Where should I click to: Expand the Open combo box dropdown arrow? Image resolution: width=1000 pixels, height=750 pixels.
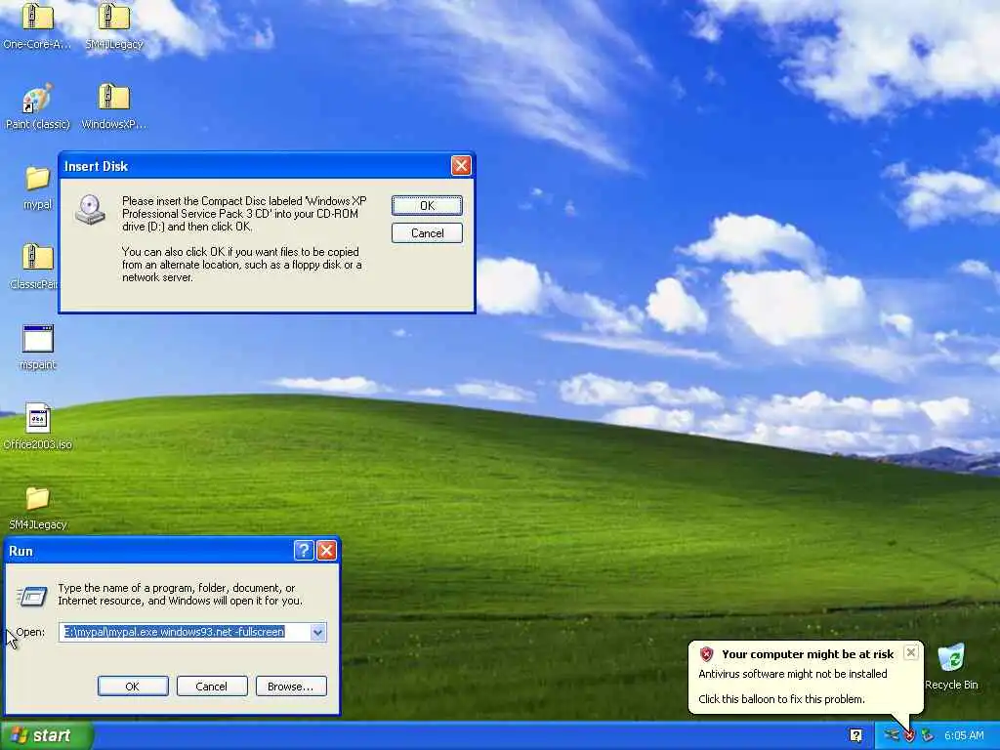pyautogui.click(x=317, y=632)
